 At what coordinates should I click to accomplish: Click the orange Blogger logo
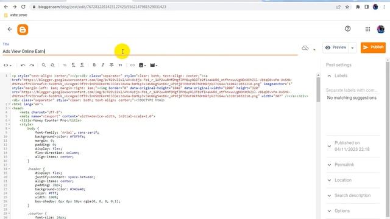tap(23, 30)
